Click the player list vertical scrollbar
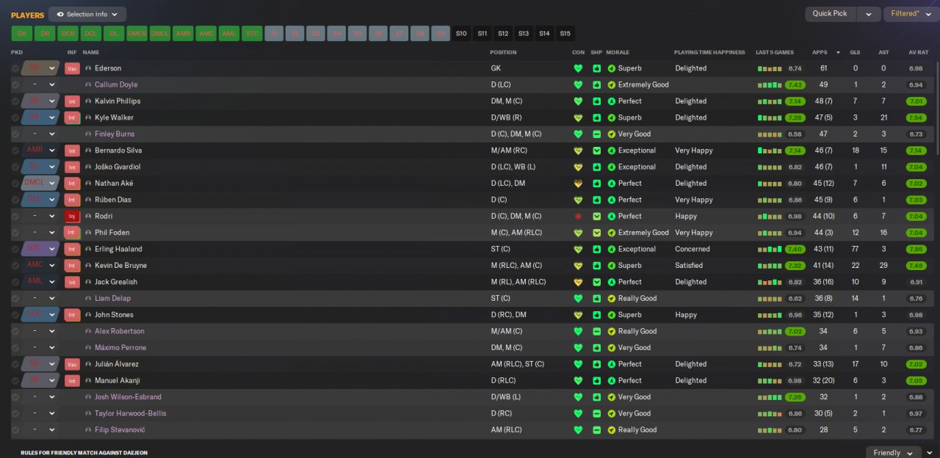The height and width of the screenshot is (458, 940). click(936, 106)
